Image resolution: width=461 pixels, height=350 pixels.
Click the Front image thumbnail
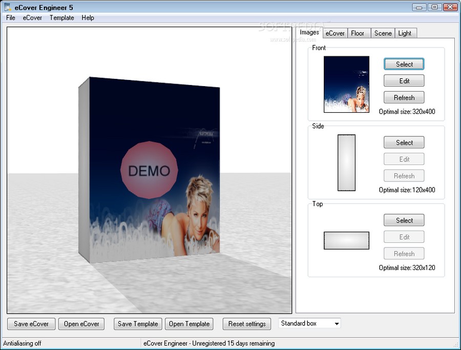tap(346, 85)
